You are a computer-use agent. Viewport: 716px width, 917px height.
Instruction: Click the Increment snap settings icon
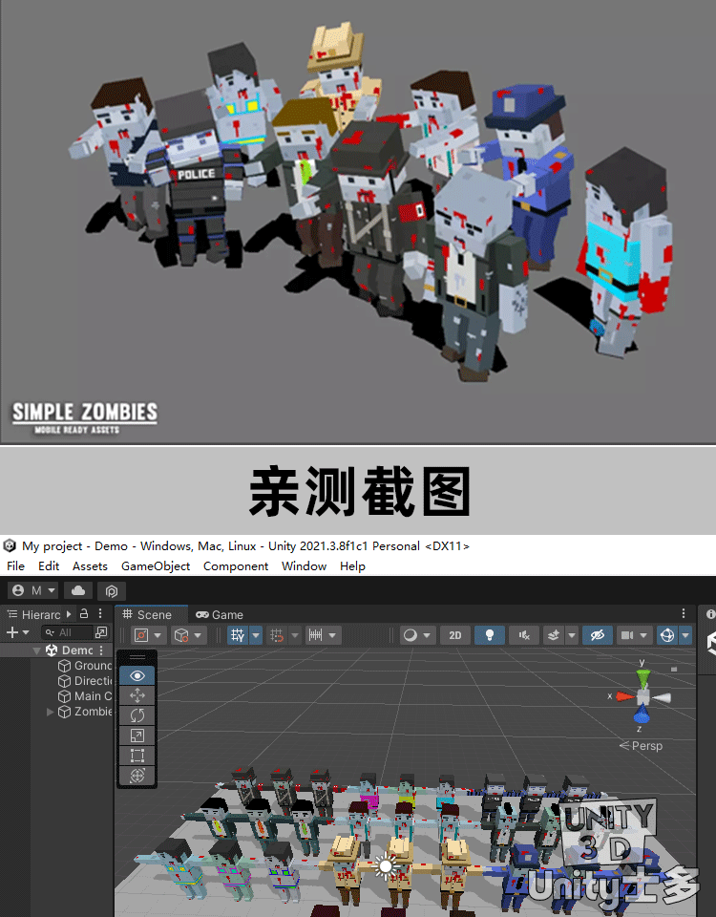coord(277,635)
